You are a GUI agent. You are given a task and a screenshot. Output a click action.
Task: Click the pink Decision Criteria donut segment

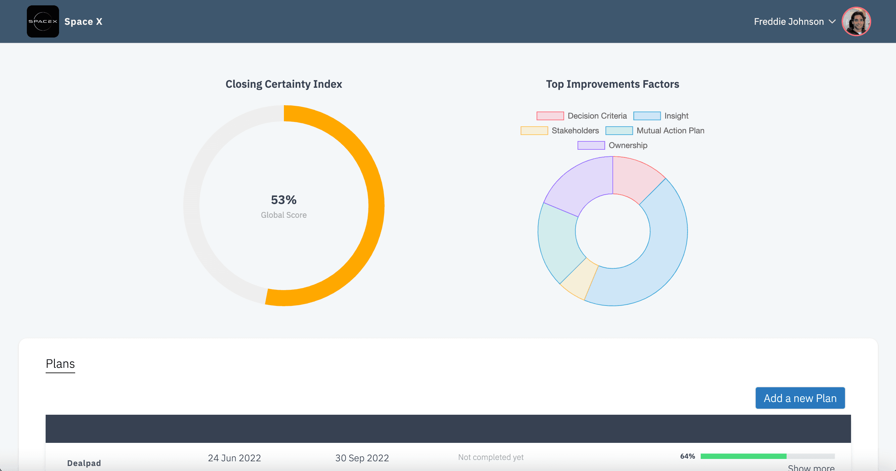[633, 179]
